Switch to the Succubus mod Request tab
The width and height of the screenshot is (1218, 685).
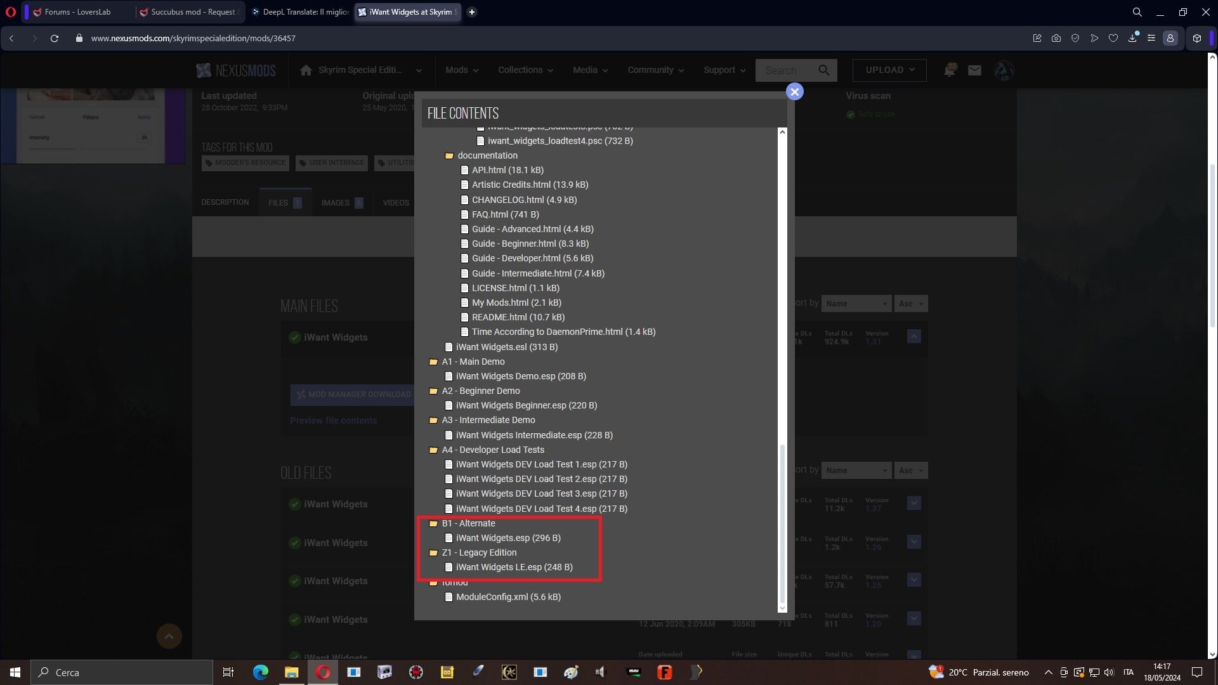point(188,12)
